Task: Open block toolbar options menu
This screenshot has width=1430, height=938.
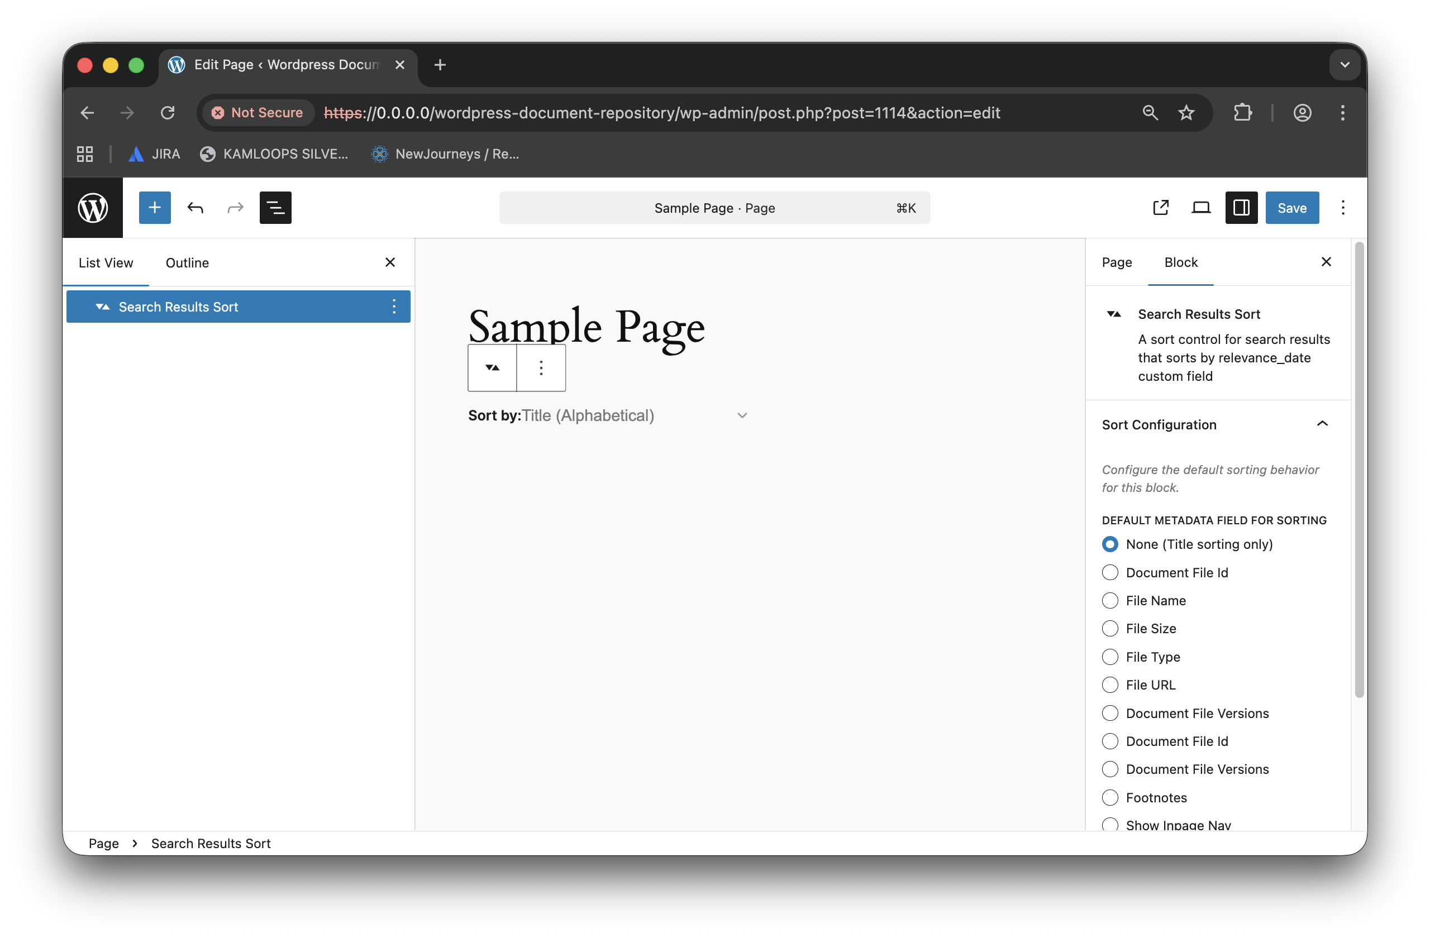Action: tap(541, 367)
